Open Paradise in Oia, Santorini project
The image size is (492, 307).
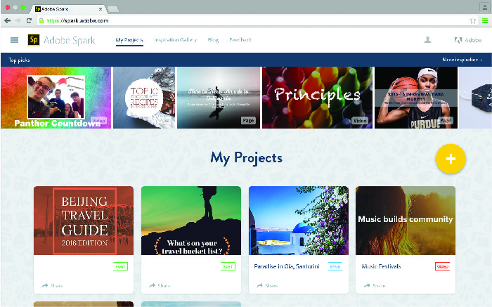pyautogui.click(x=299, y=240)
